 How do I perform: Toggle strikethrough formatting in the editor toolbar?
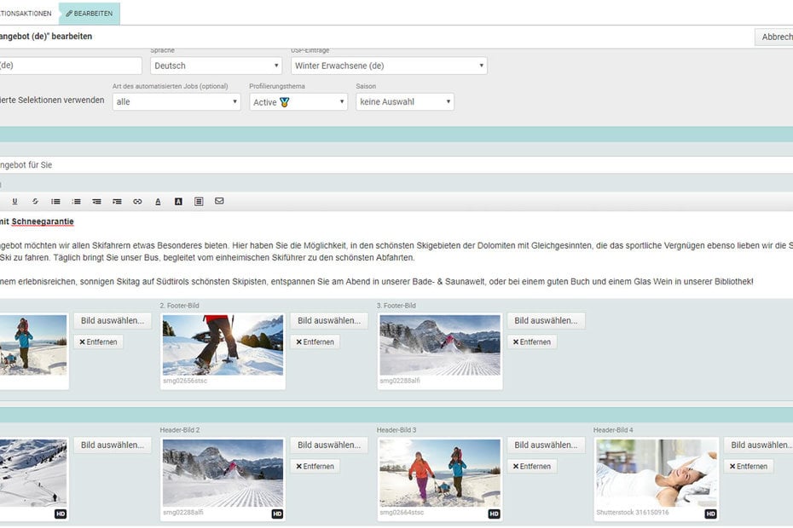pyautogui.click(x=35, y=202)
